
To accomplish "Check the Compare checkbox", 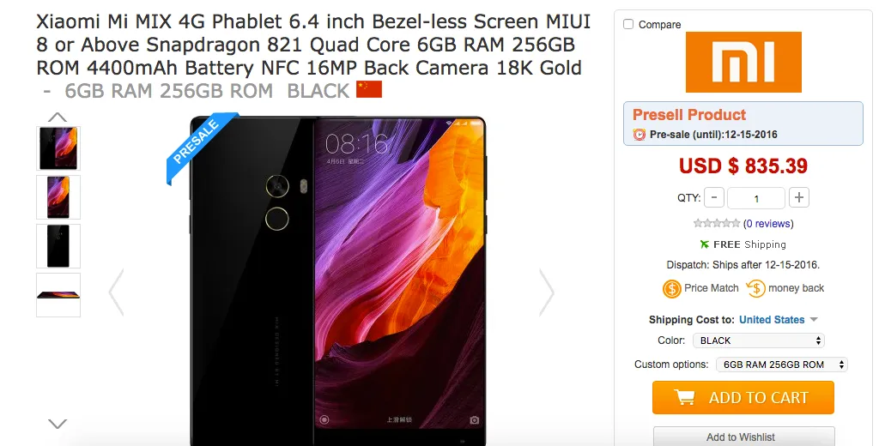I will (x=628, y=24).
